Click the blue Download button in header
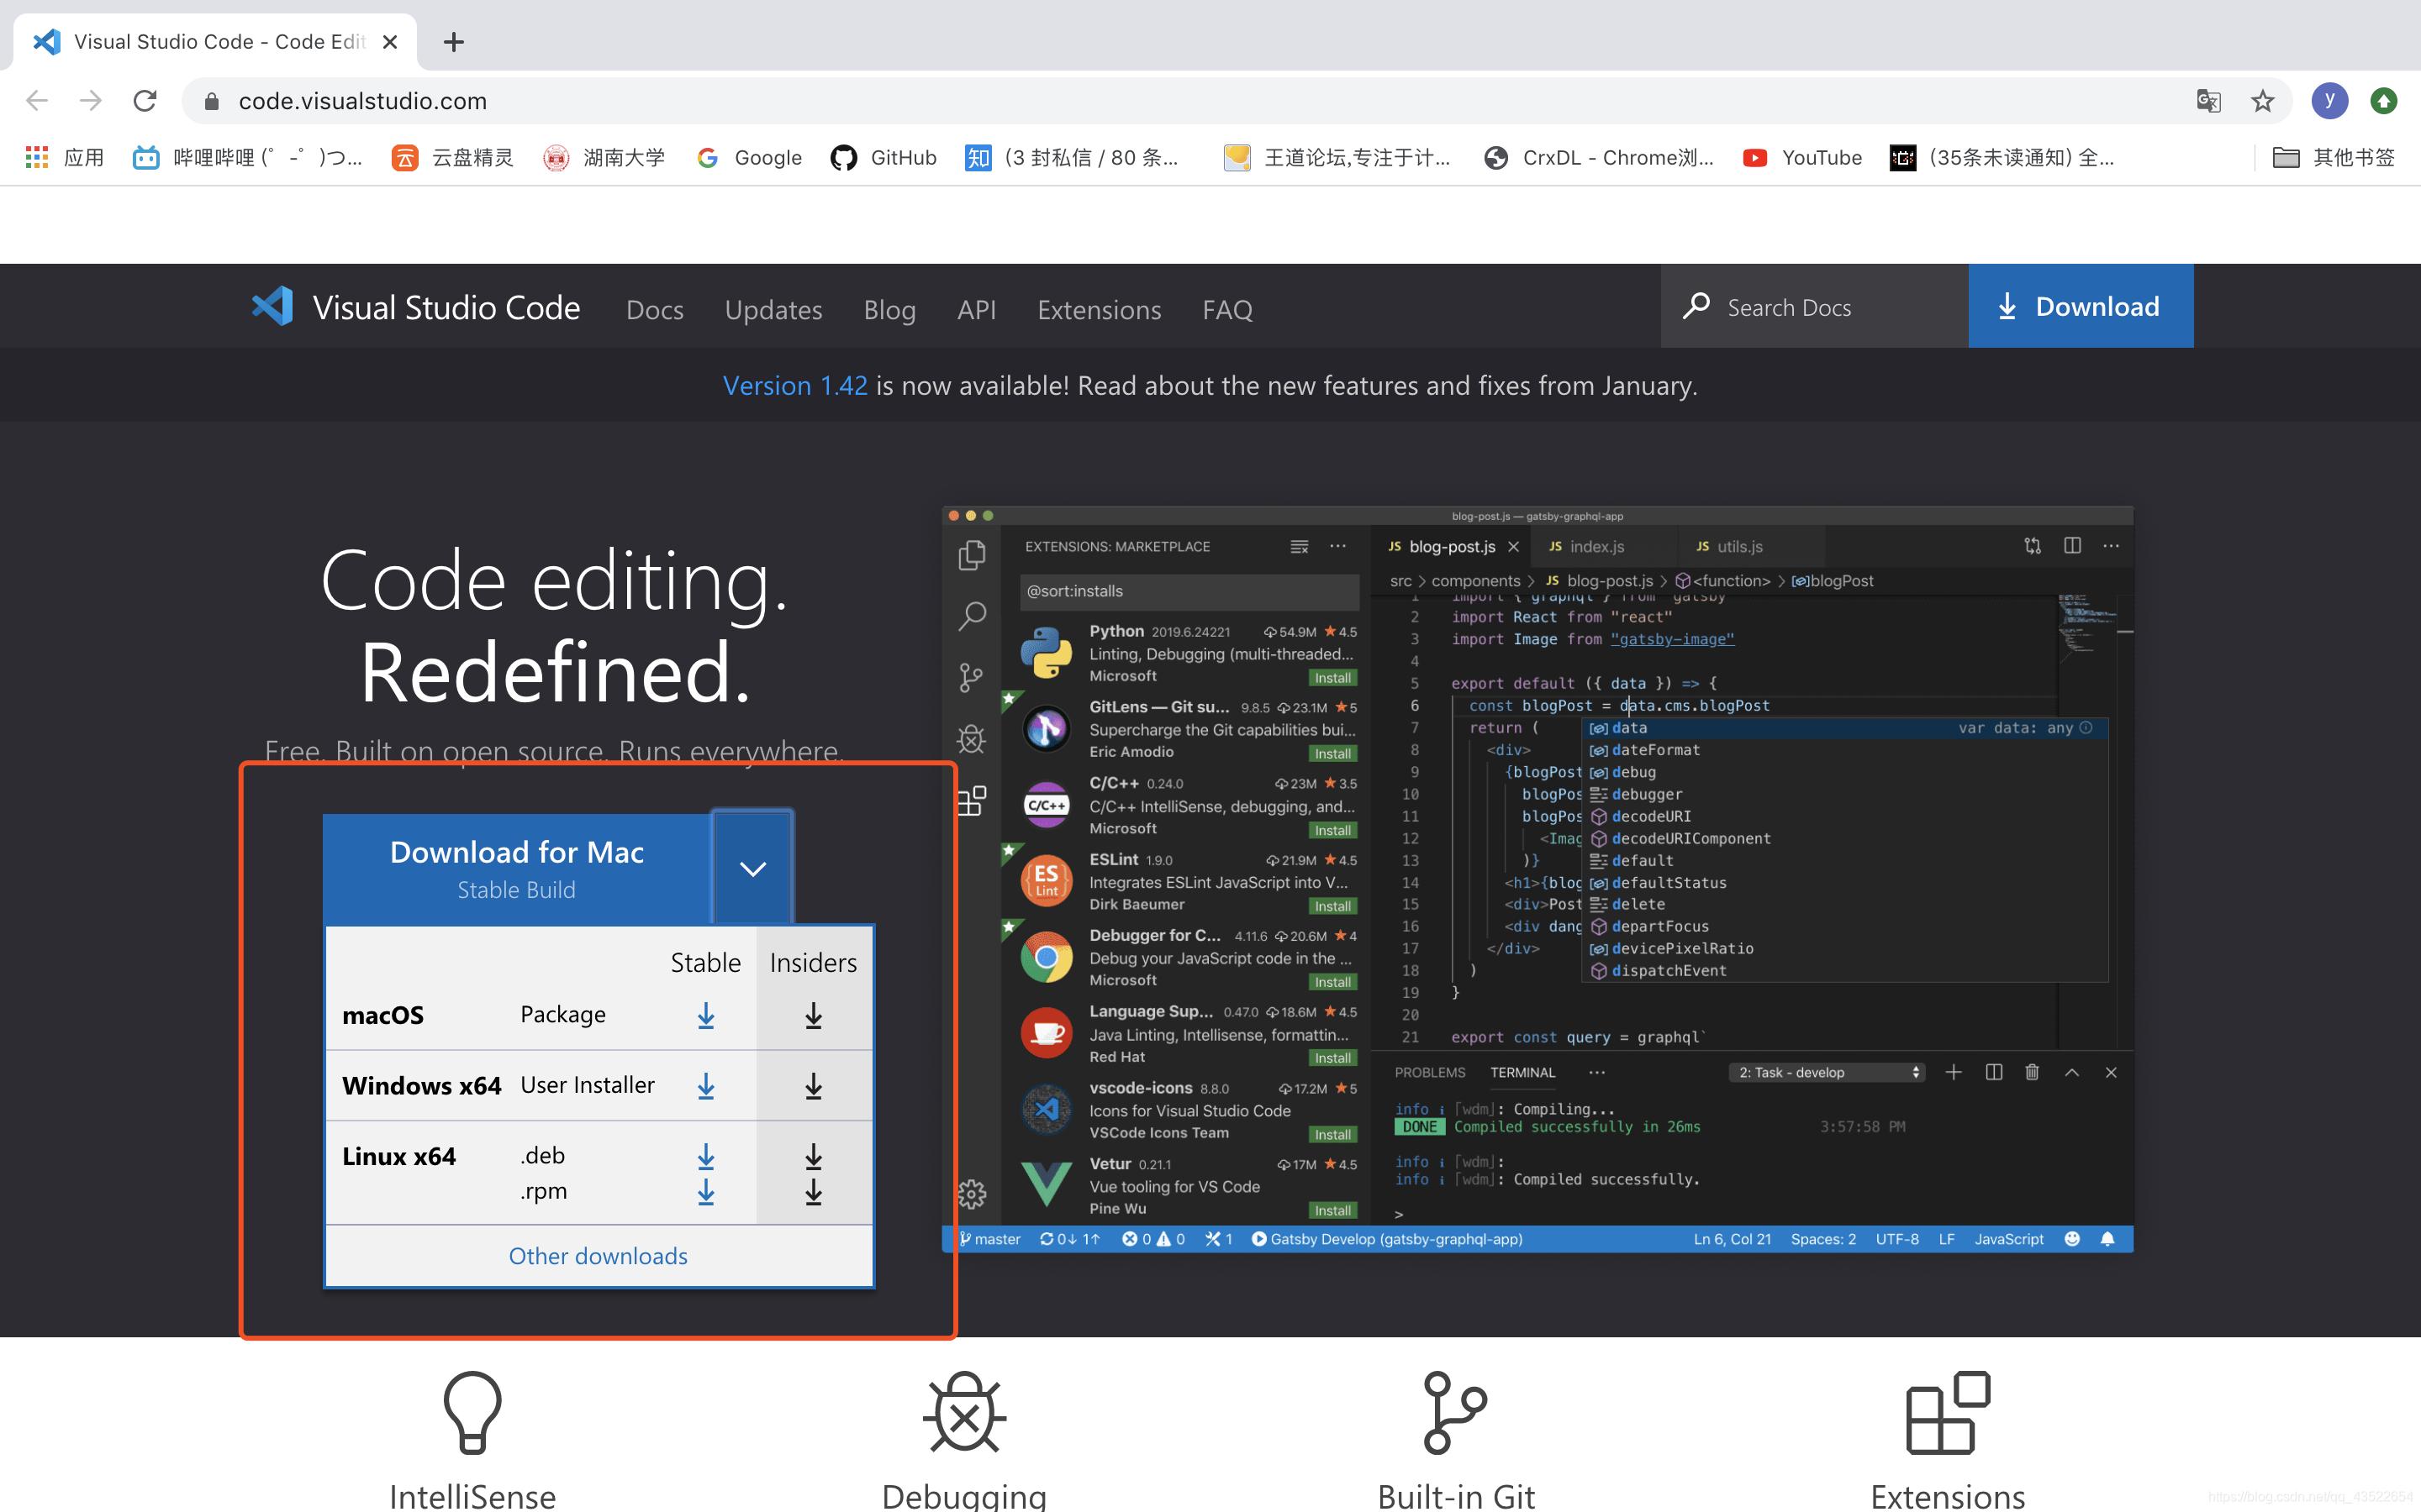This screenshot has height=1512, width=2421. tap(2080, 306)
